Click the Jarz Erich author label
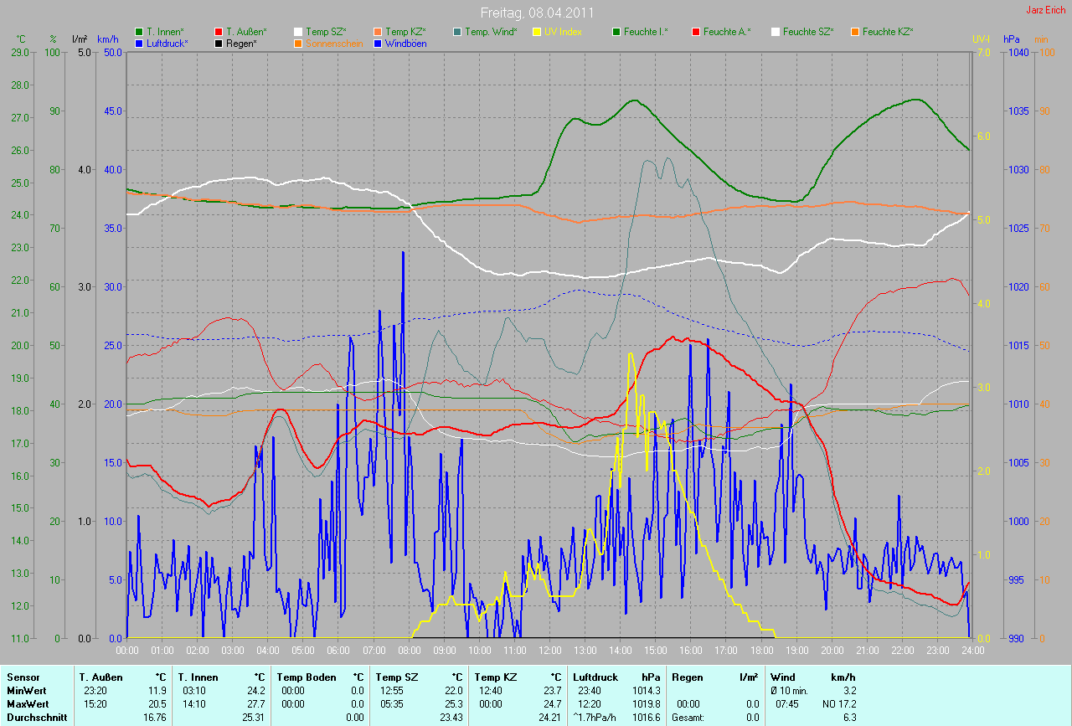 1046,10
